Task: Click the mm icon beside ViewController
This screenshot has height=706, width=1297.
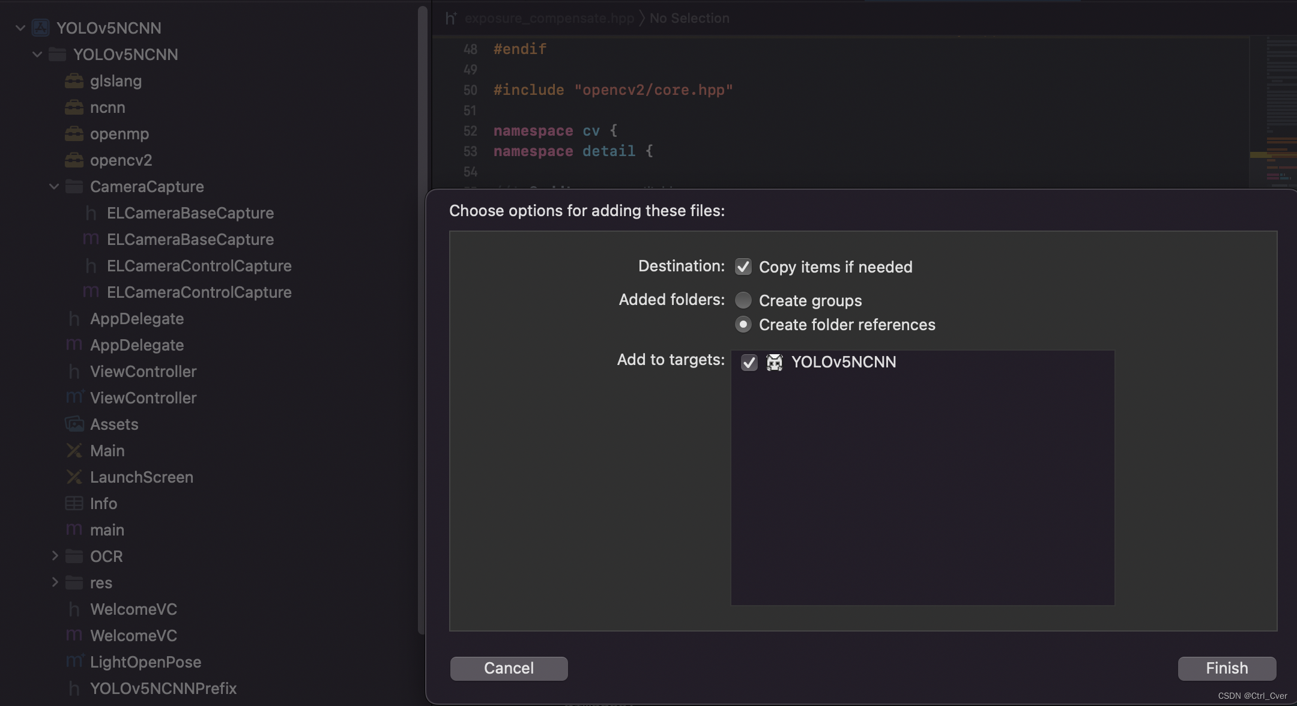Action: (74, 397)
